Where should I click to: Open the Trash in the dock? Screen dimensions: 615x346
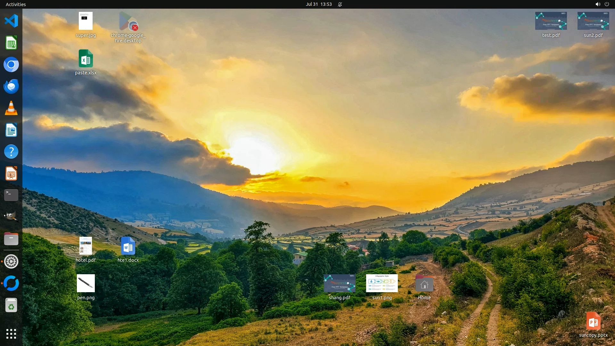click(x=11, y=305)
